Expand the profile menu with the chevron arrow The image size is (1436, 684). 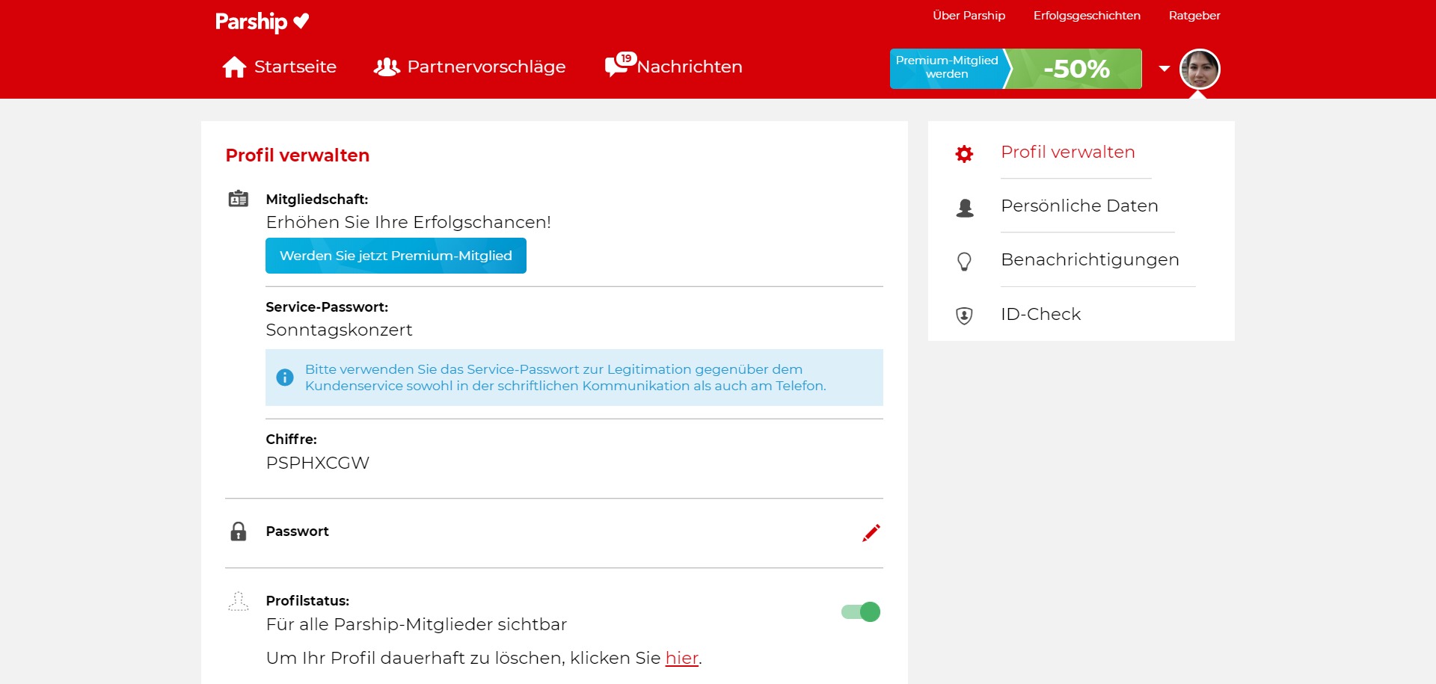tap(1165, 69)
